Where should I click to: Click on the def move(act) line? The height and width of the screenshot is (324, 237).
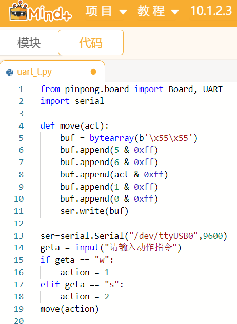tap(74, 125)
